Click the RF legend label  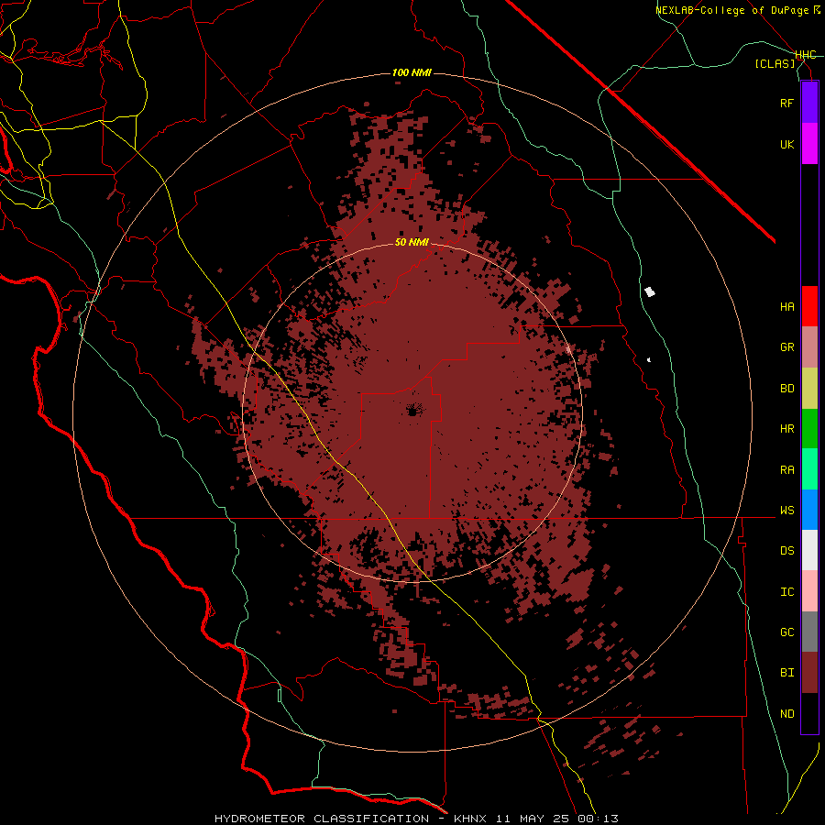(786, 103)
